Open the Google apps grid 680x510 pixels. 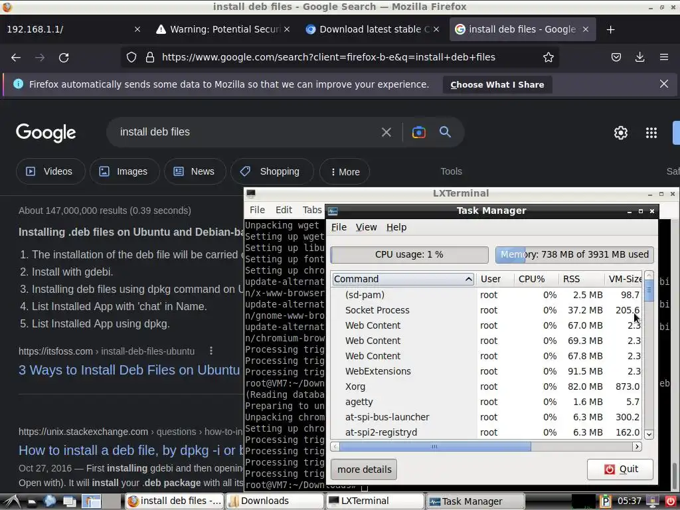click(651, 133)
